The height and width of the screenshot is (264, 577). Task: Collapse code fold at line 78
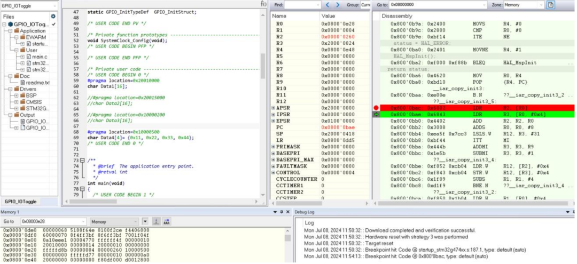click(x=82, y=189)
